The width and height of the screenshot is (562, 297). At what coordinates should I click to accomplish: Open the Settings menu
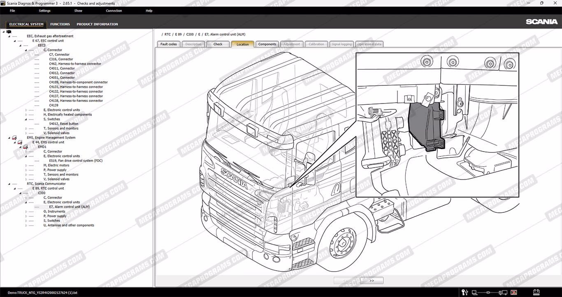45,11
